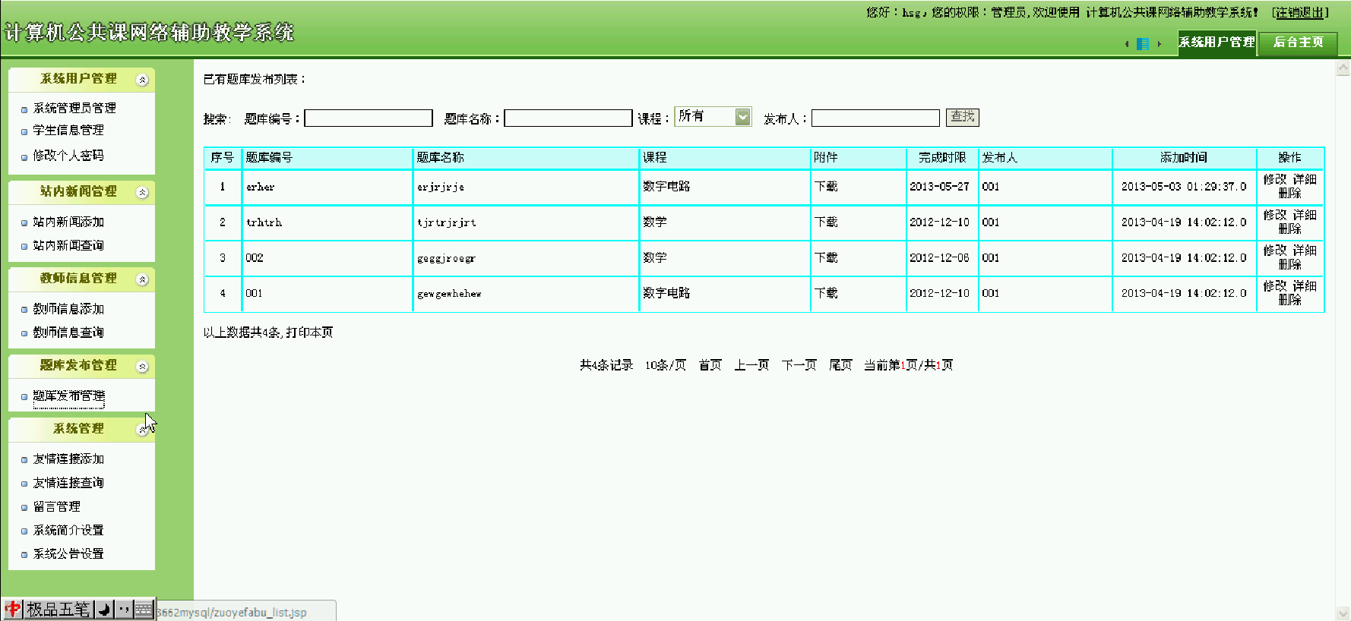Open 题库发布管理 sidebar link
This screenshot has width=1351, height=621.
pyautogui.click(x=68, y=396)
